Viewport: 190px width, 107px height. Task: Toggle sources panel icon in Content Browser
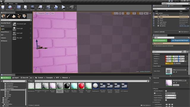pyautogui.click(x=1, y=81)
